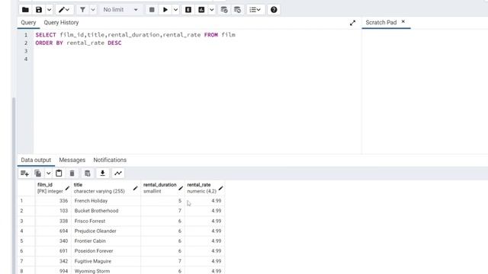488x274 pixels.
Task: Select the rental_rate column header
Action: click(x=205, y=188)
